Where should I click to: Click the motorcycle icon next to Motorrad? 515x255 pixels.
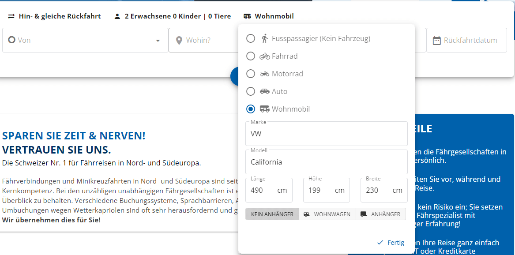[265, 74]
